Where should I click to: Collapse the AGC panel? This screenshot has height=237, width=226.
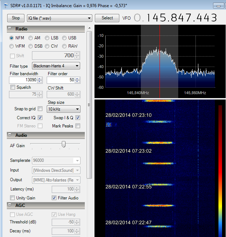pyautogui.click(x=10, y=205)
